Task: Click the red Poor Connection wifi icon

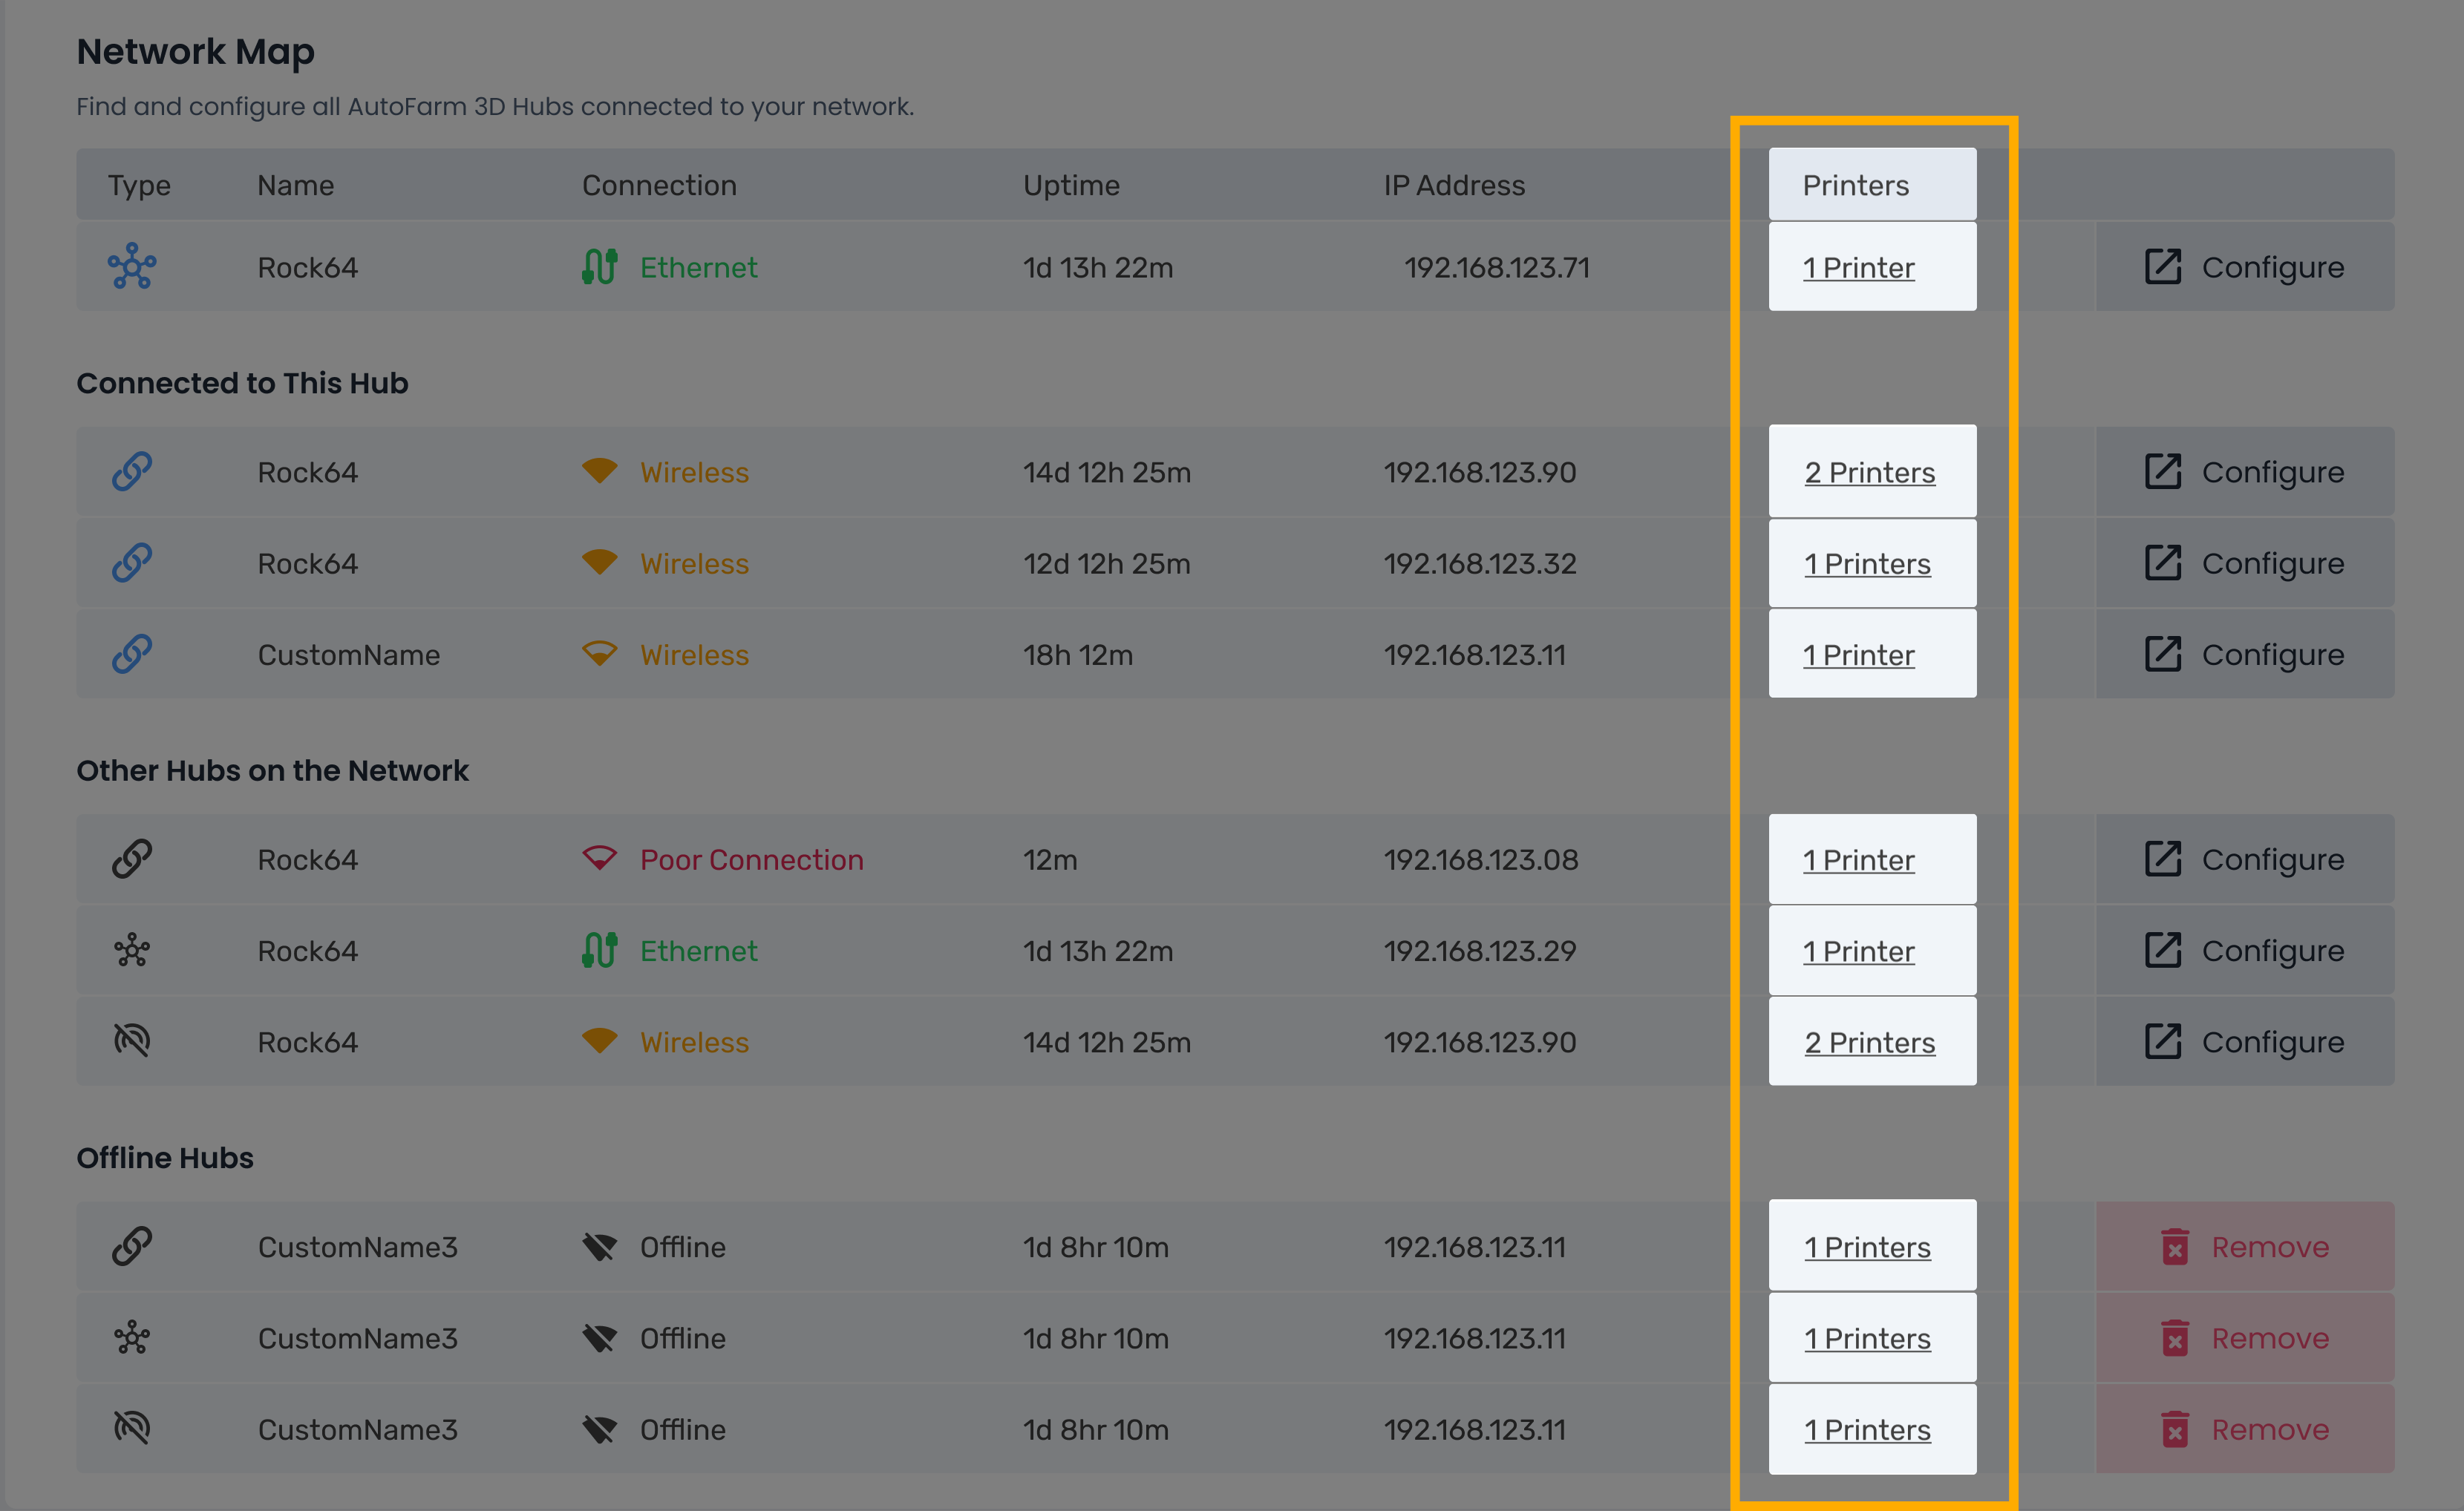Action: [x=599, y=859]
